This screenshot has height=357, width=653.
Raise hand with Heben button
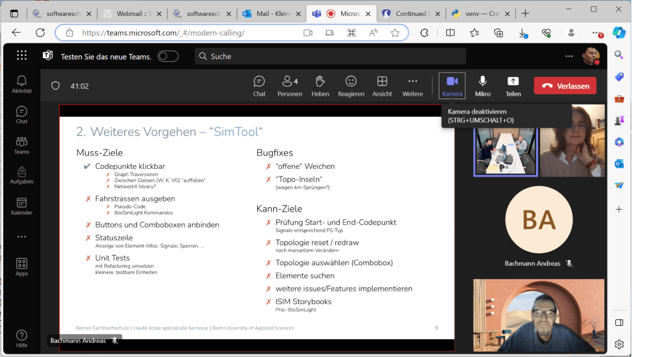[x=320, y=86]
